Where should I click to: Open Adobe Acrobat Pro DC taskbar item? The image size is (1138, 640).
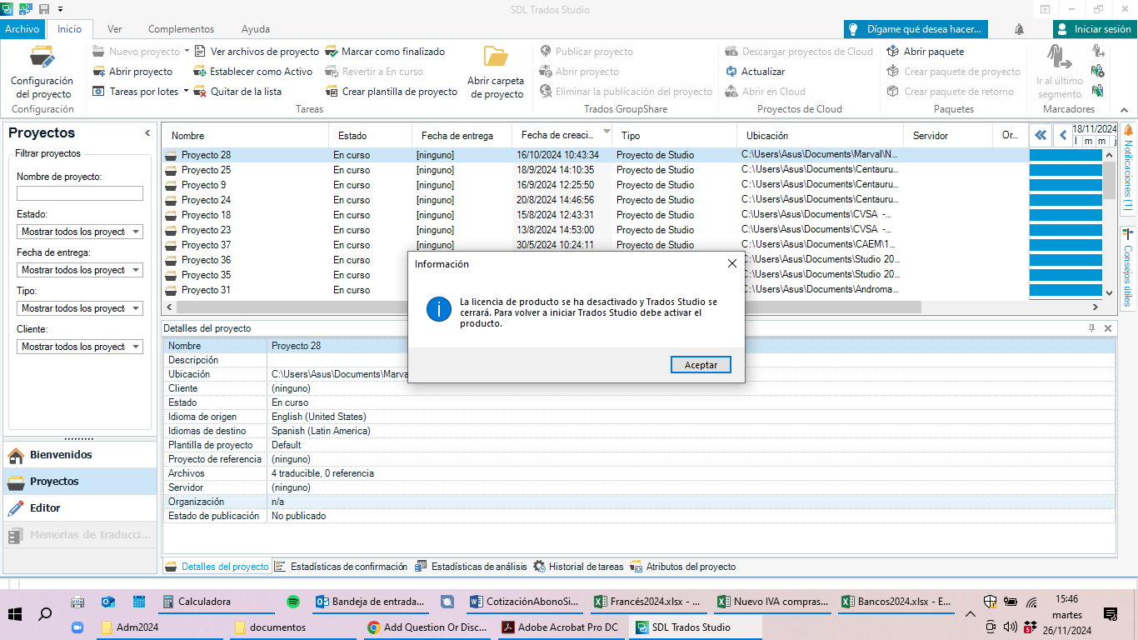tap(561, 627)
